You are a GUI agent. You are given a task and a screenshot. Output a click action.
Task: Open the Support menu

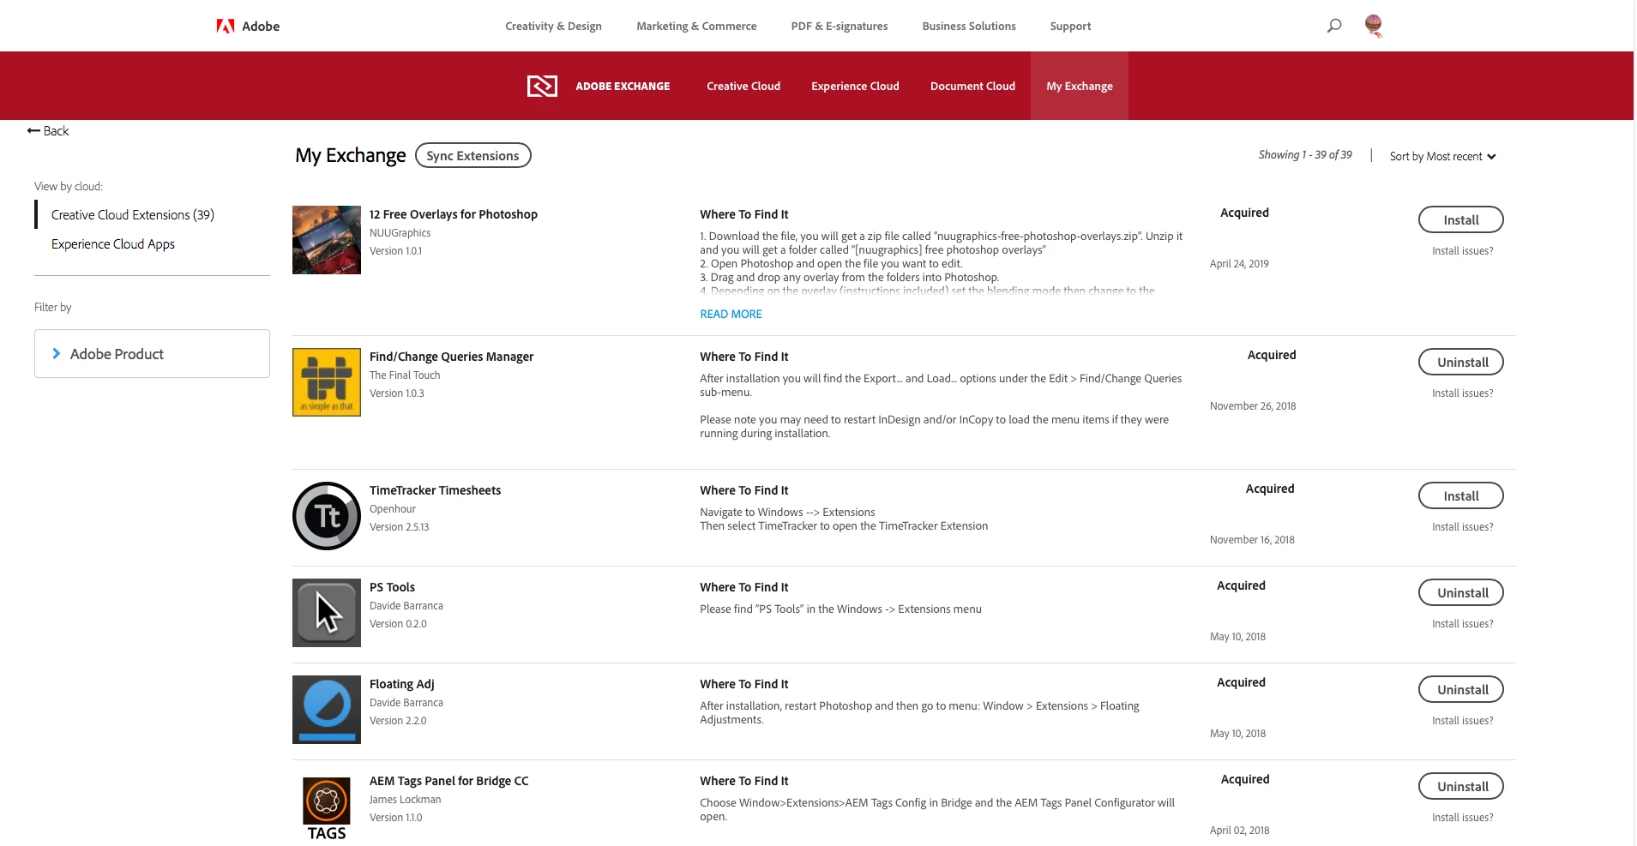1070,27
